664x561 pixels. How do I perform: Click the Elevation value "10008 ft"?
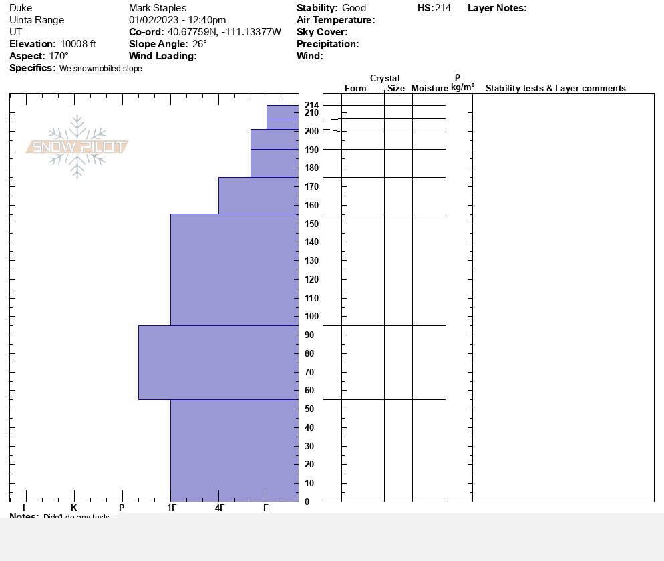tap(78, 44)
